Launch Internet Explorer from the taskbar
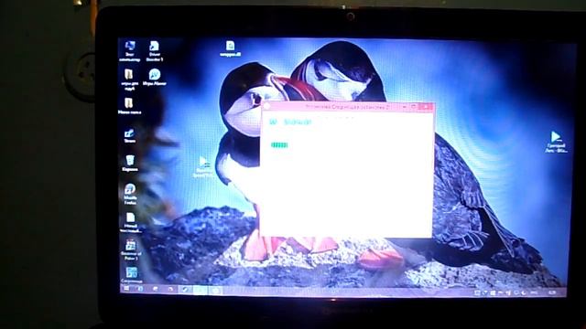The height and width of the screenshot is (329, 586). pyautogui.click(x=140, y=289)
